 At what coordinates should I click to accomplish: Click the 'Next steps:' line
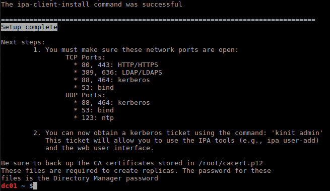[x=23, y=42]
